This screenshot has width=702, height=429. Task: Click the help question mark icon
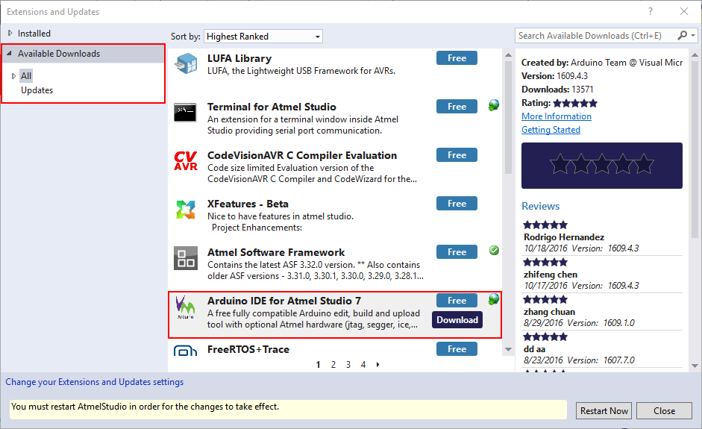coord(651,12)
